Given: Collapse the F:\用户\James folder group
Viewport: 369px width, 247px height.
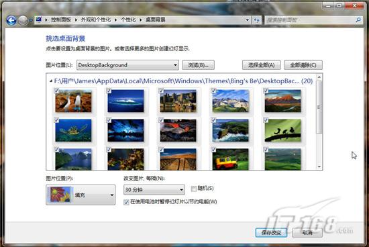Looking at the screenshot, I should [x=51, y=81].
